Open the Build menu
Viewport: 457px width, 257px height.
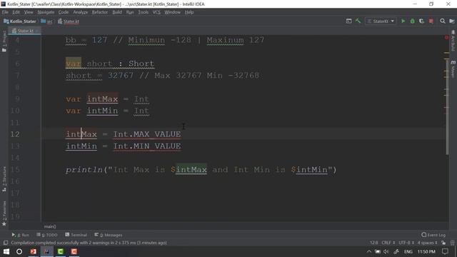tap(117, 12)
